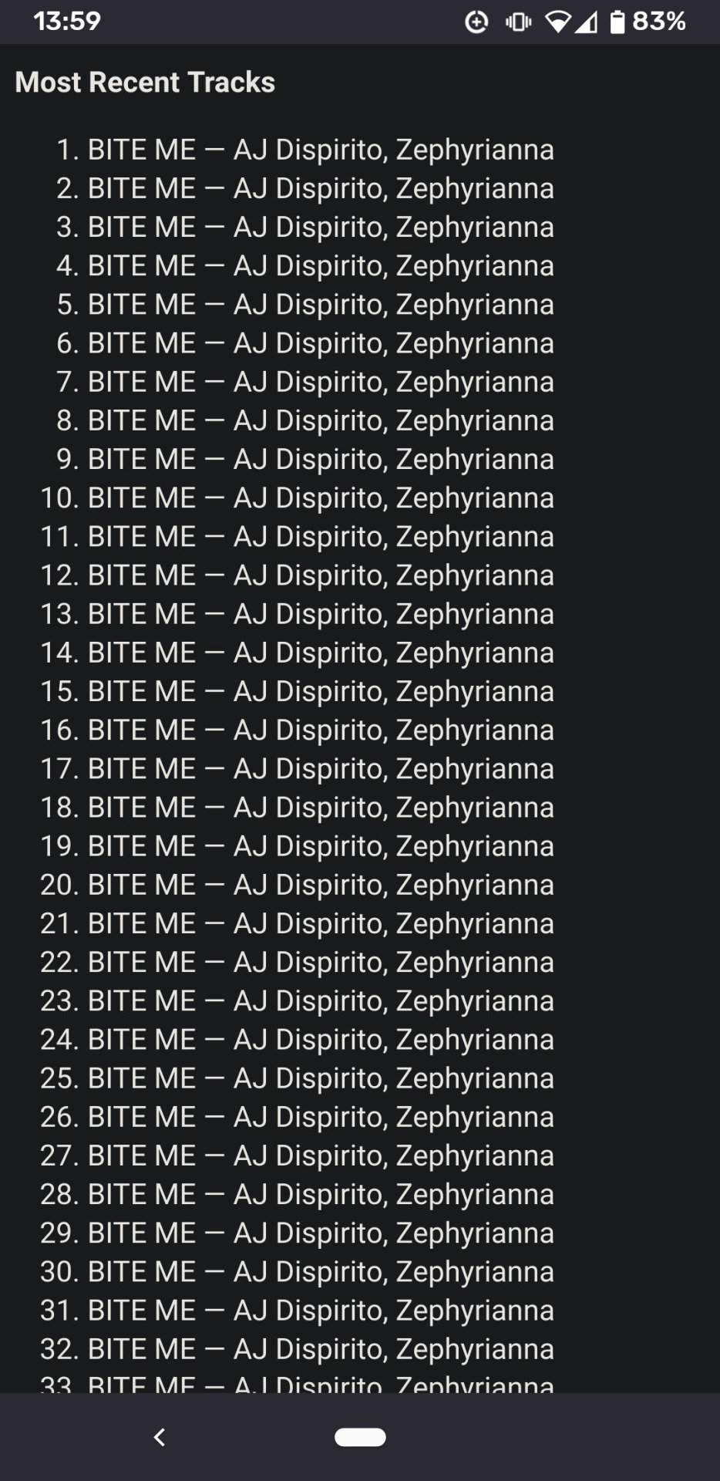720x1481 pixels.
Task: Tap the home pill in navigation bar
Action: click(360, 1437)
